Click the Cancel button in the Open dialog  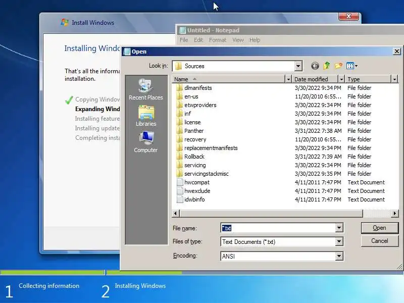pyautogui.click(x=380, y=241)
